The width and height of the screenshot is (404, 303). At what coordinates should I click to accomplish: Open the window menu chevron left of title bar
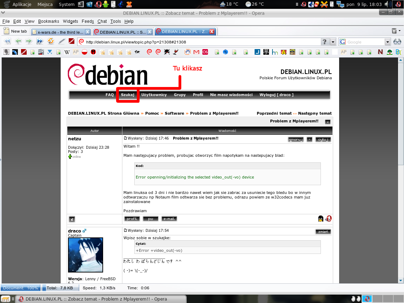(3, 12)
